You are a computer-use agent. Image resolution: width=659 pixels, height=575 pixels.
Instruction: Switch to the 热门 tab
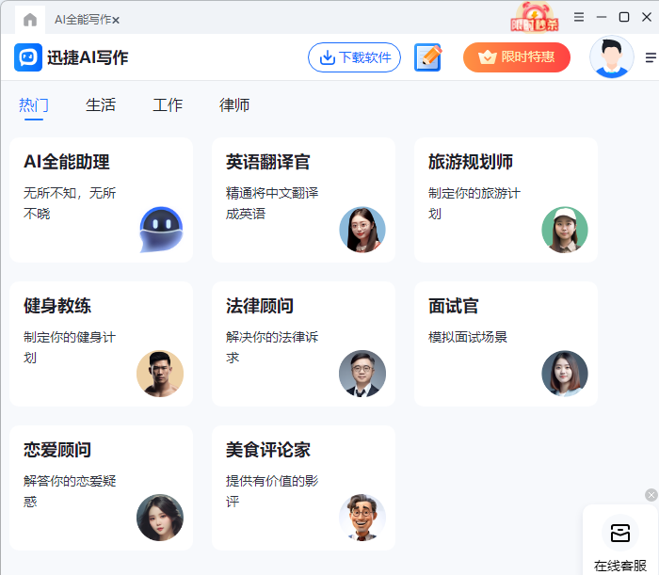[x=34, y=105]
